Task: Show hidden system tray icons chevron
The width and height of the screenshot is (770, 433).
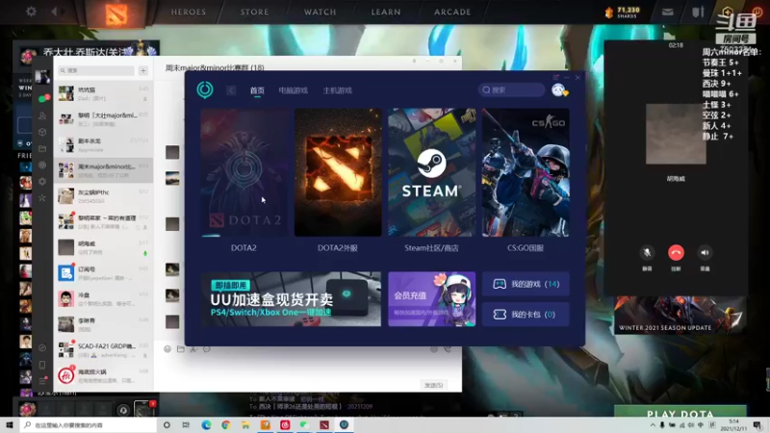Action: click(653, 425)
